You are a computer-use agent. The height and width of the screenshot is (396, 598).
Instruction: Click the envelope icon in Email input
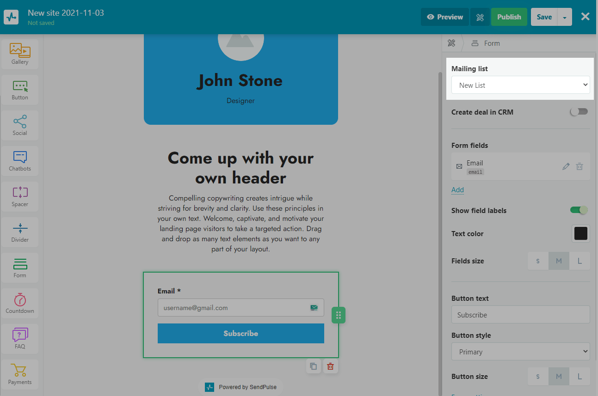314,308
